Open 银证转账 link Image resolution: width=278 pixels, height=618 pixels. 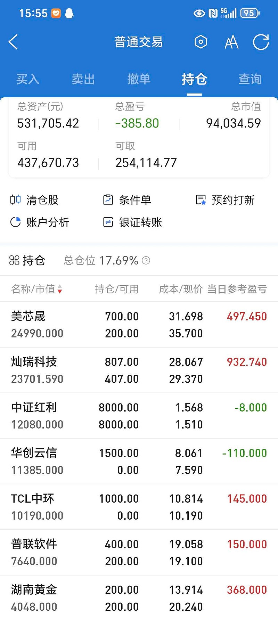(141, 222)
